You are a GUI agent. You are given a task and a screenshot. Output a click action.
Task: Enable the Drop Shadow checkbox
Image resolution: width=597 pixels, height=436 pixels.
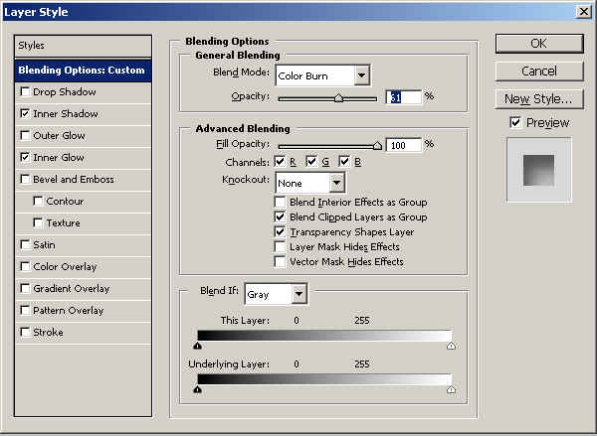click(x=25, y=92)
